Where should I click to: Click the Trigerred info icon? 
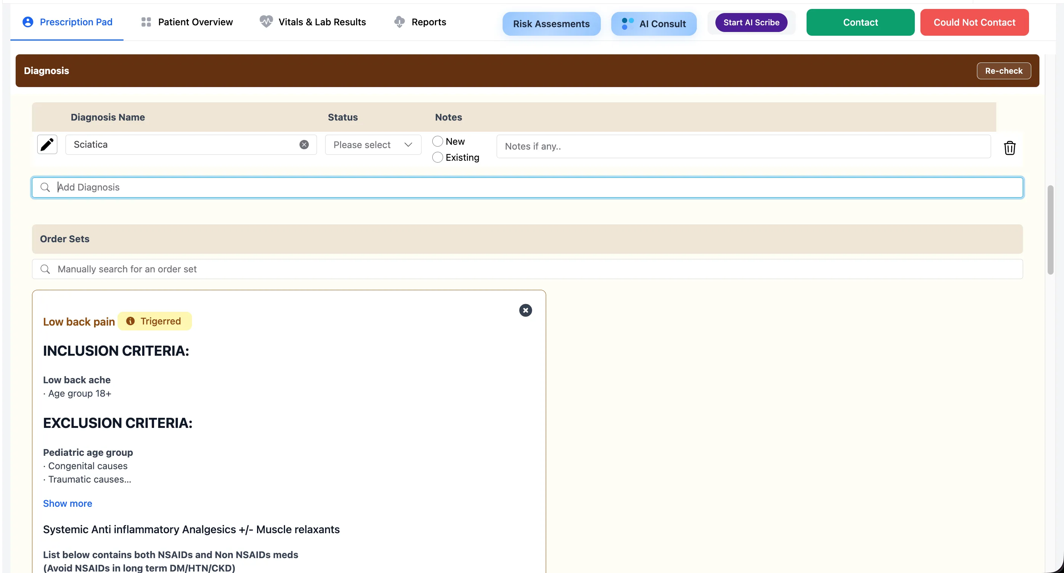coord(131,321)
